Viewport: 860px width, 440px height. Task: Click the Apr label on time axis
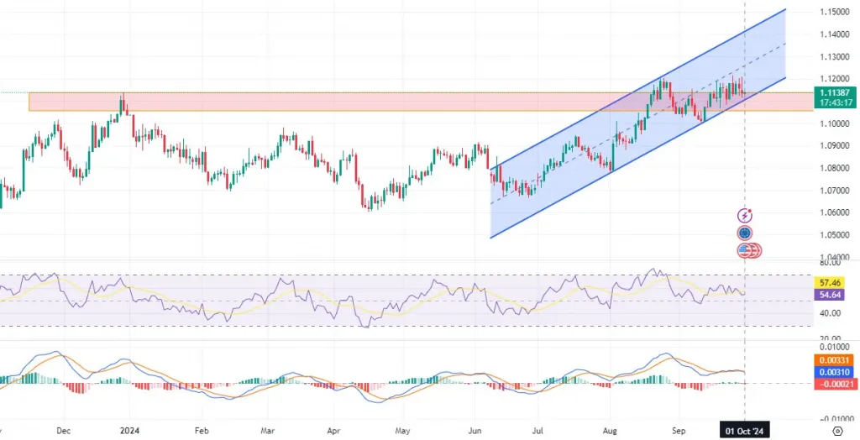point(335,430)
